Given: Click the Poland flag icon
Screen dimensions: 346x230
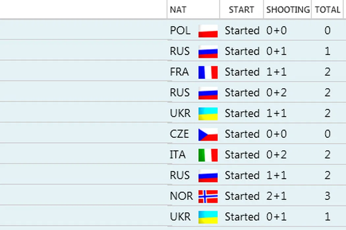Looking at the screenshot, I should 208,31.
